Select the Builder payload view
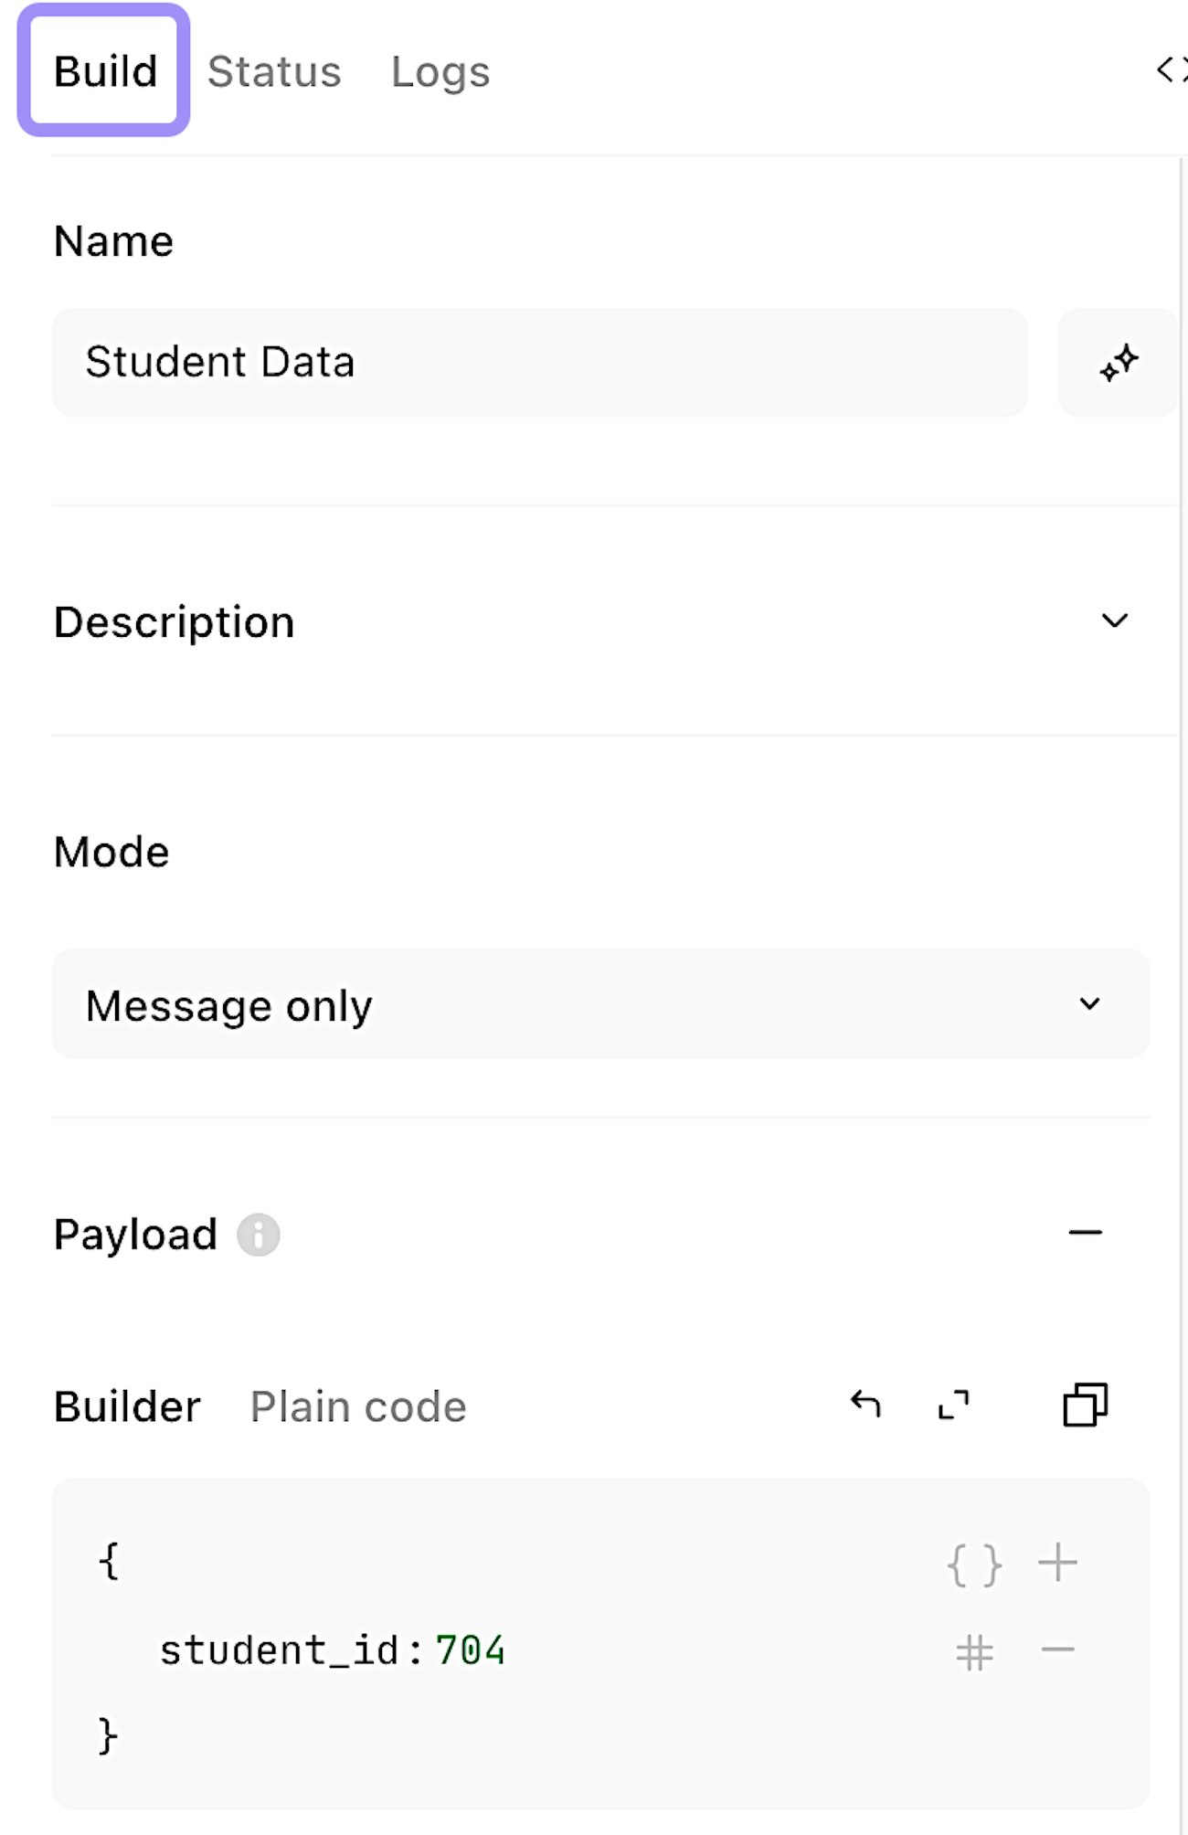The width and height of the screenshot is (1188, 1835). click(x=127, y=1406)
